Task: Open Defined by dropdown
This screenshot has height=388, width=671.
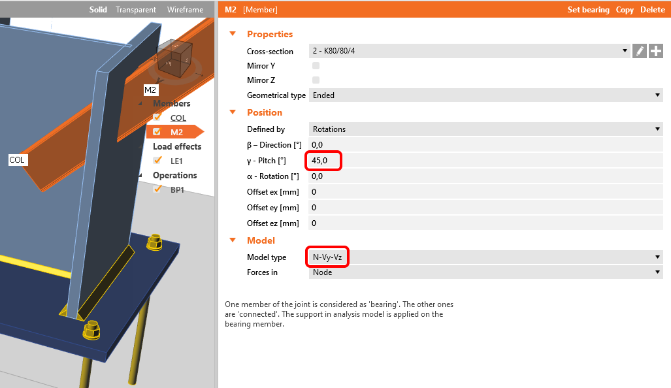Action: pyautogui.click(x=485, y=129)
